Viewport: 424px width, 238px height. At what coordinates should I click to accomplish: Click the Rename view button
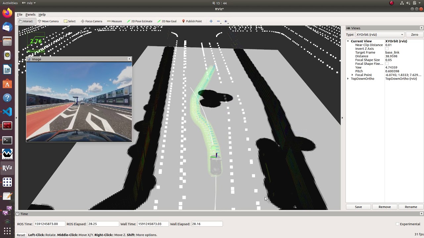pos(411,207)
